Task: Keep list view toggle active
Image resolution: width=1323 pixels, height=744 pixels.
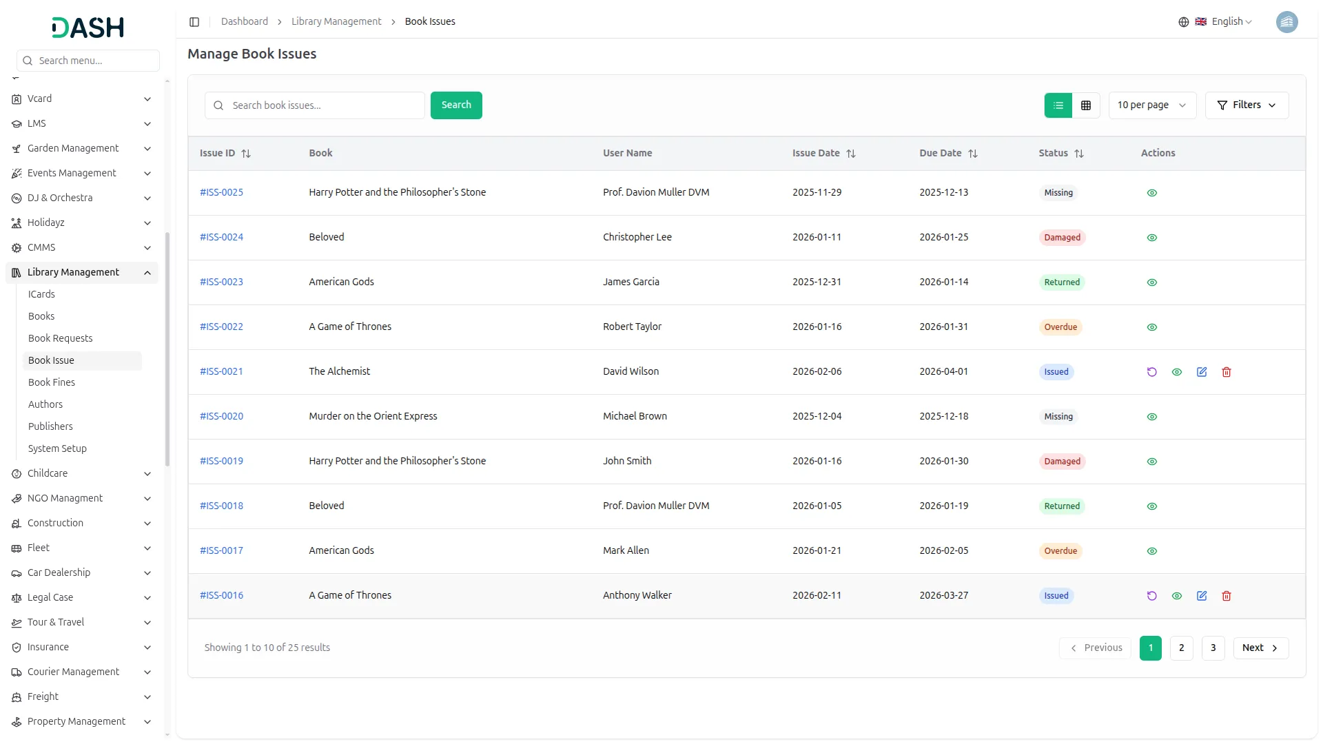Action: coord(1058,105)
